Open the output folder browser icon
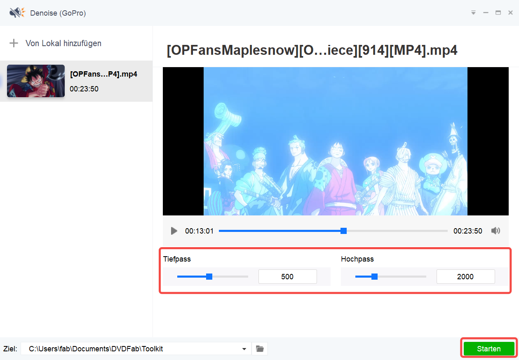Image resolution: width=519 pixels, height=360 pixels. tap(260, 349)
